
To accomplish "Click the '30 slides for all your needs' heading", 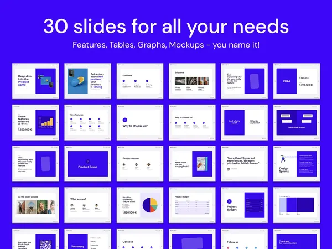I will pyautogui.click(x=166, y=27).
